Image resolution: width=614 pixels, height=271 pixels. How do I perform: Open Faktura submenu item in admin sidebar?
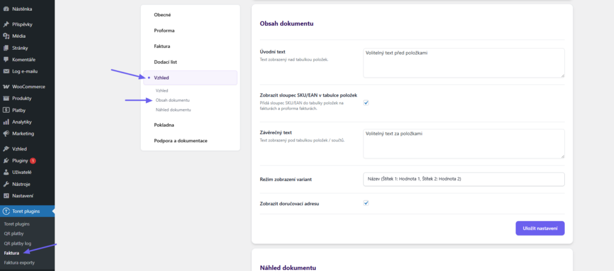(x=11, y=253)
